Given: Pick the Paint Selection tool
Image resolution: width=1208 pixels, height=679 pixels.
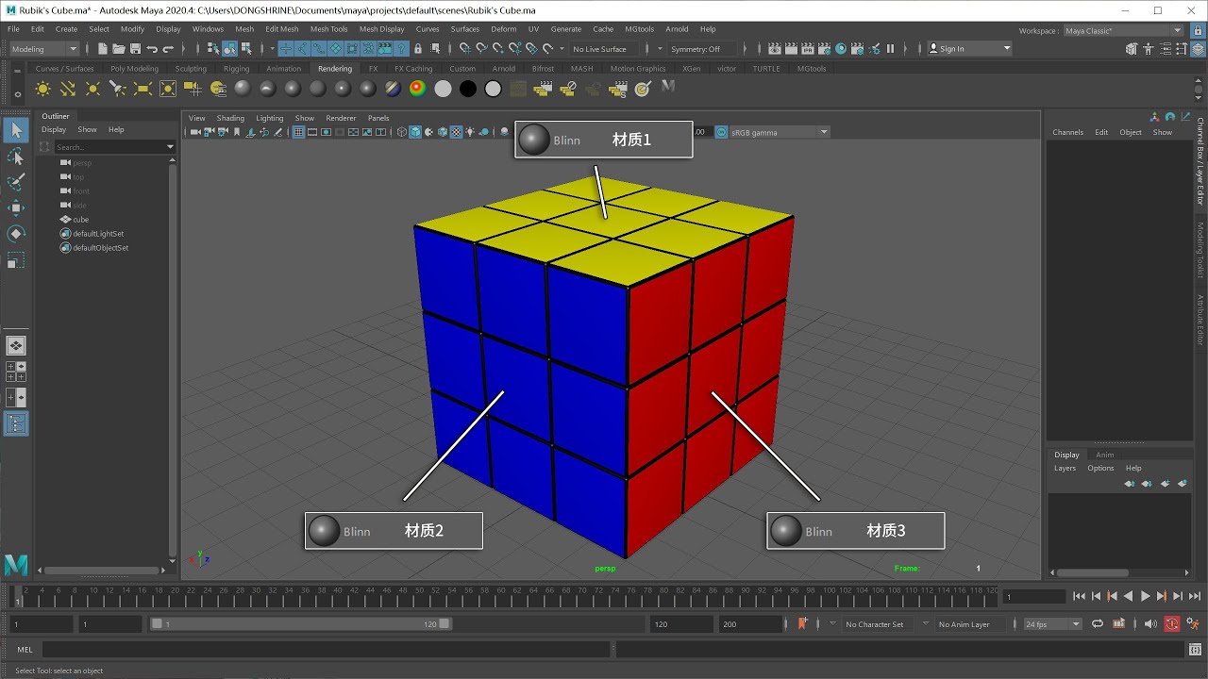Looking at the screenshot, I should coord(16,182).
